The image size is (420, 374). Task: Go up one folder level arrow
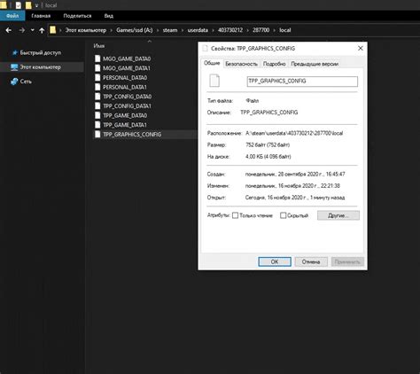coord(42,30)
